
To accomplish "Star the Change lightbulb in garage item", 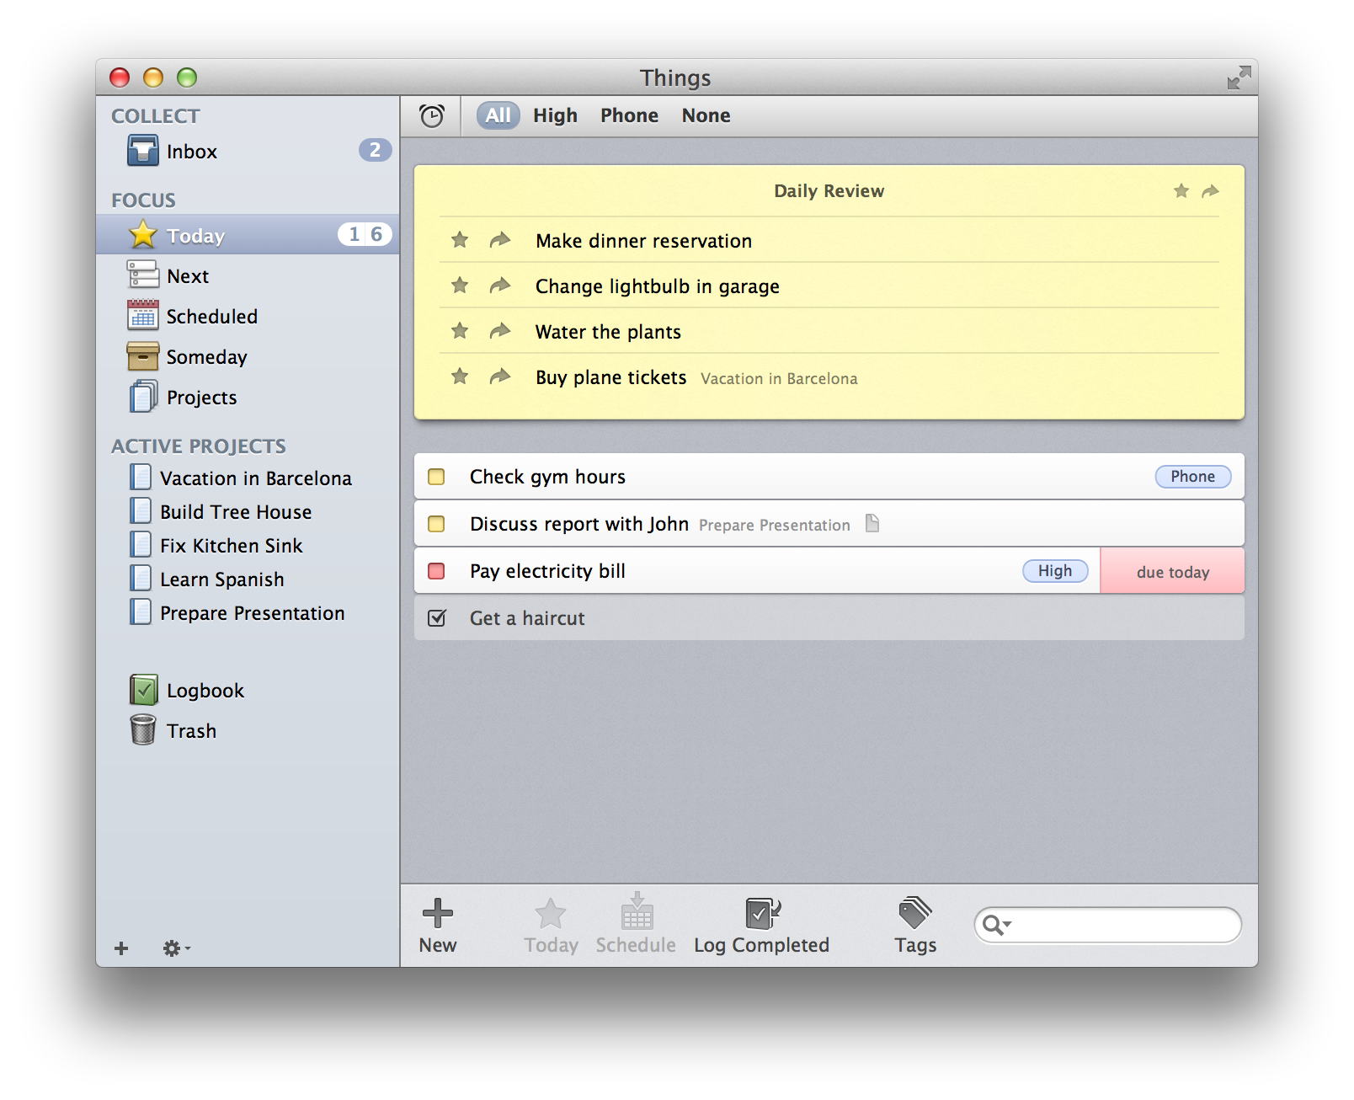I will click(x=460, y=286).
